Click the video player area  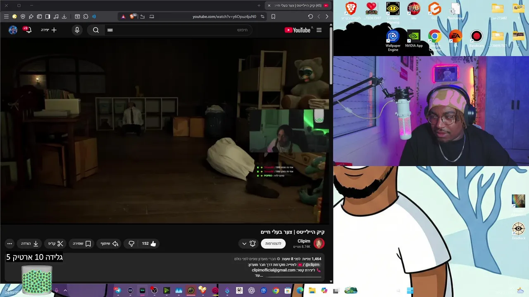165,131
